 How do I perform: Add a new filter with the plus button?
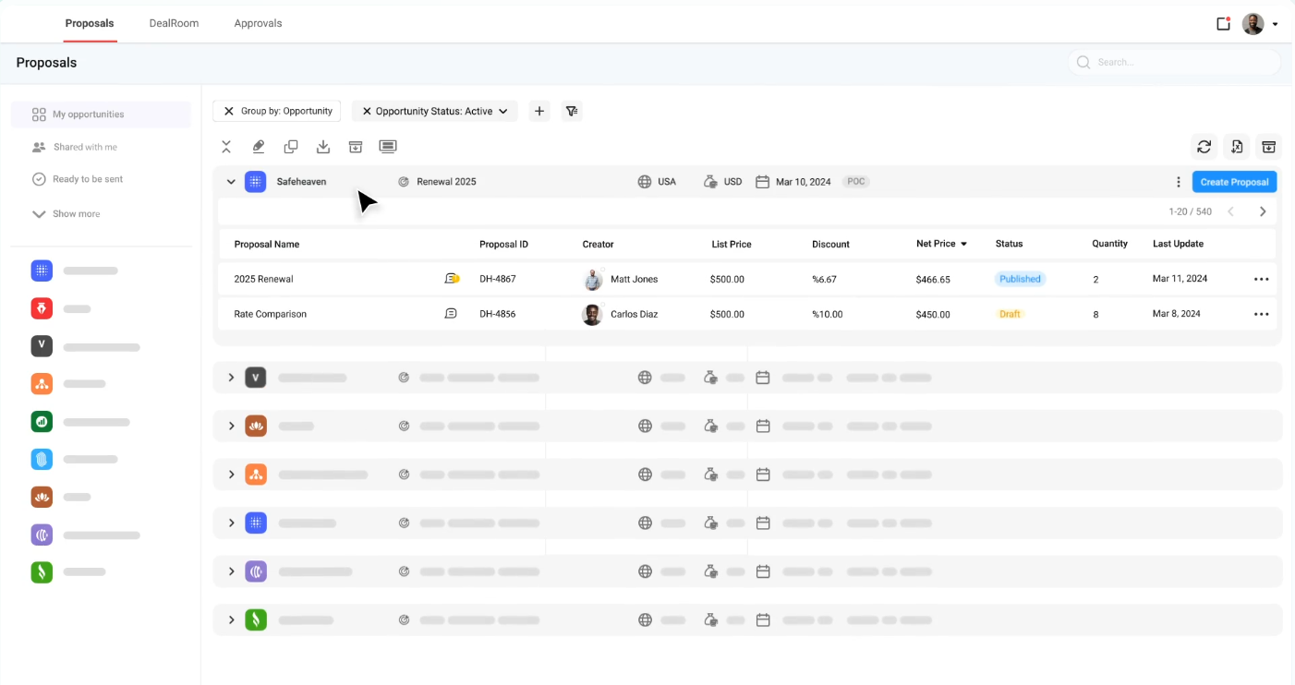539,111
